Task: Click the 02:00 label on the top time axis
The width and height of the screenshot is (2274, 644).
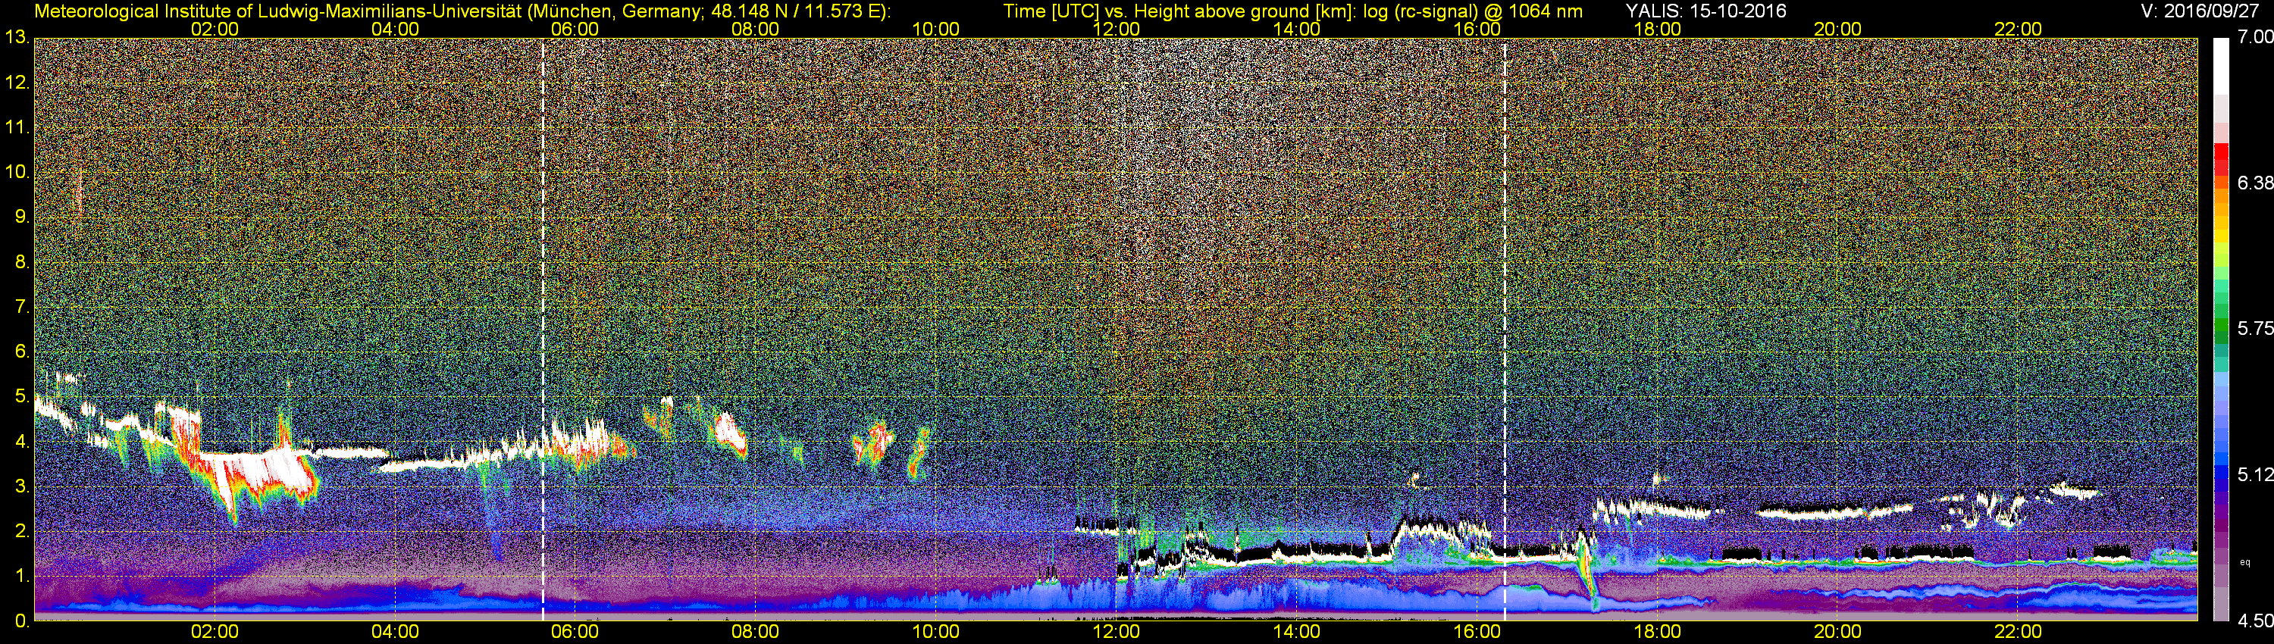Action: (x=215, y=29)
